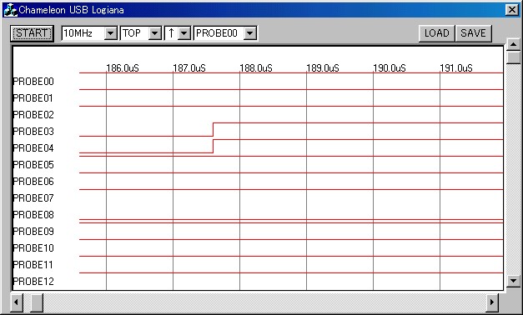Click the LOAD button
The width and height of the screenshot is (523, 315).
(436, 33)
